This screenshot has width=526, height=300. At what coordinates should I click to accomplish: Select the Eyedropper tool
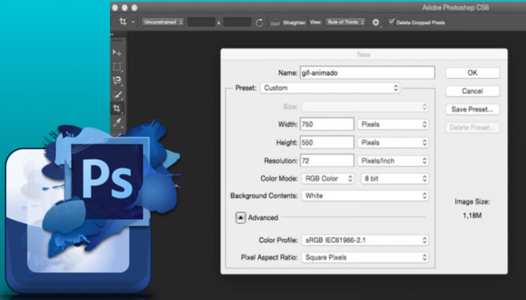[x=117, y=122]
